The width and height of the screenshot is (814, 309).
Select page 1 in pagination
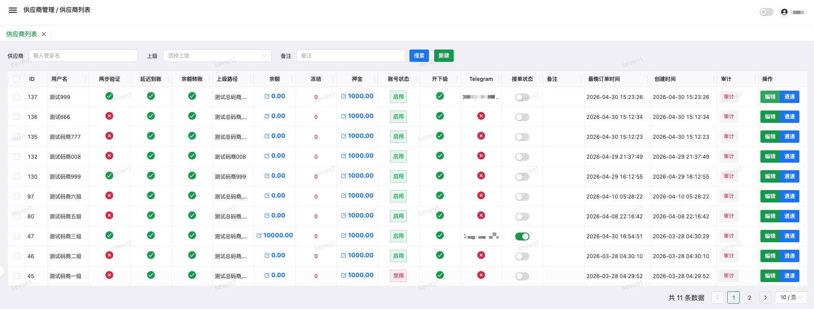tap(733, 298)
